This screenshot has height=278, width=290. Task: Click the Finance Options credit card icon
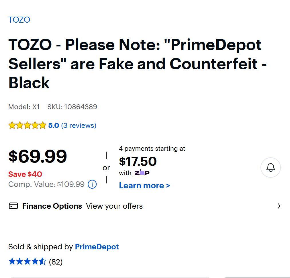[13, 206]
